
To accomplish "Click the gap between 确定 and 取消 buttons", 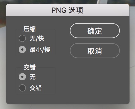I will tap(95, 41).
